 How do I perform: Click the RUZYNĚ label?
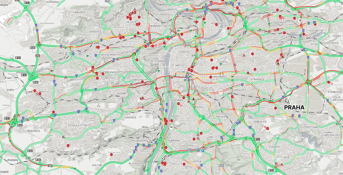click(x=45, y=69)
